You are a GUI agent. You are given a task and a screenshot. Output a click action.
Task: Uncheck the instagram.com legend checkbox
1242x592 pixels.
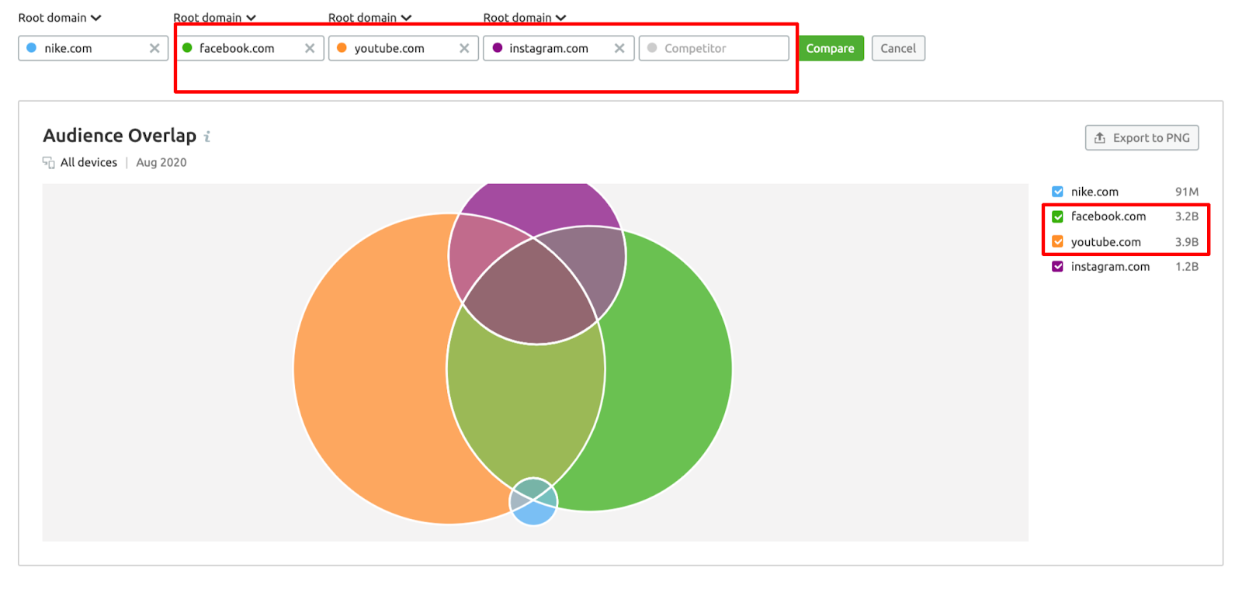[x=1057, y=266]
